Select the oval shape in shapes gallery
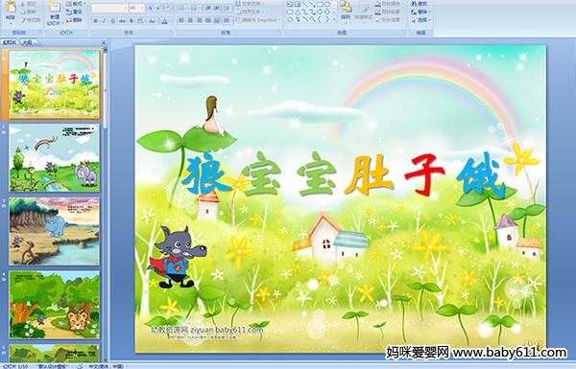 tap(327, 4)
